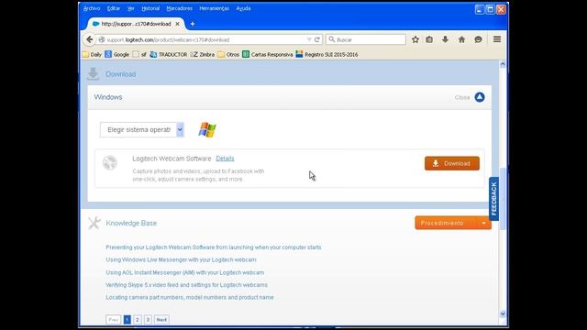
Task: Close the logitech support tab
Action: pos(177,24)
